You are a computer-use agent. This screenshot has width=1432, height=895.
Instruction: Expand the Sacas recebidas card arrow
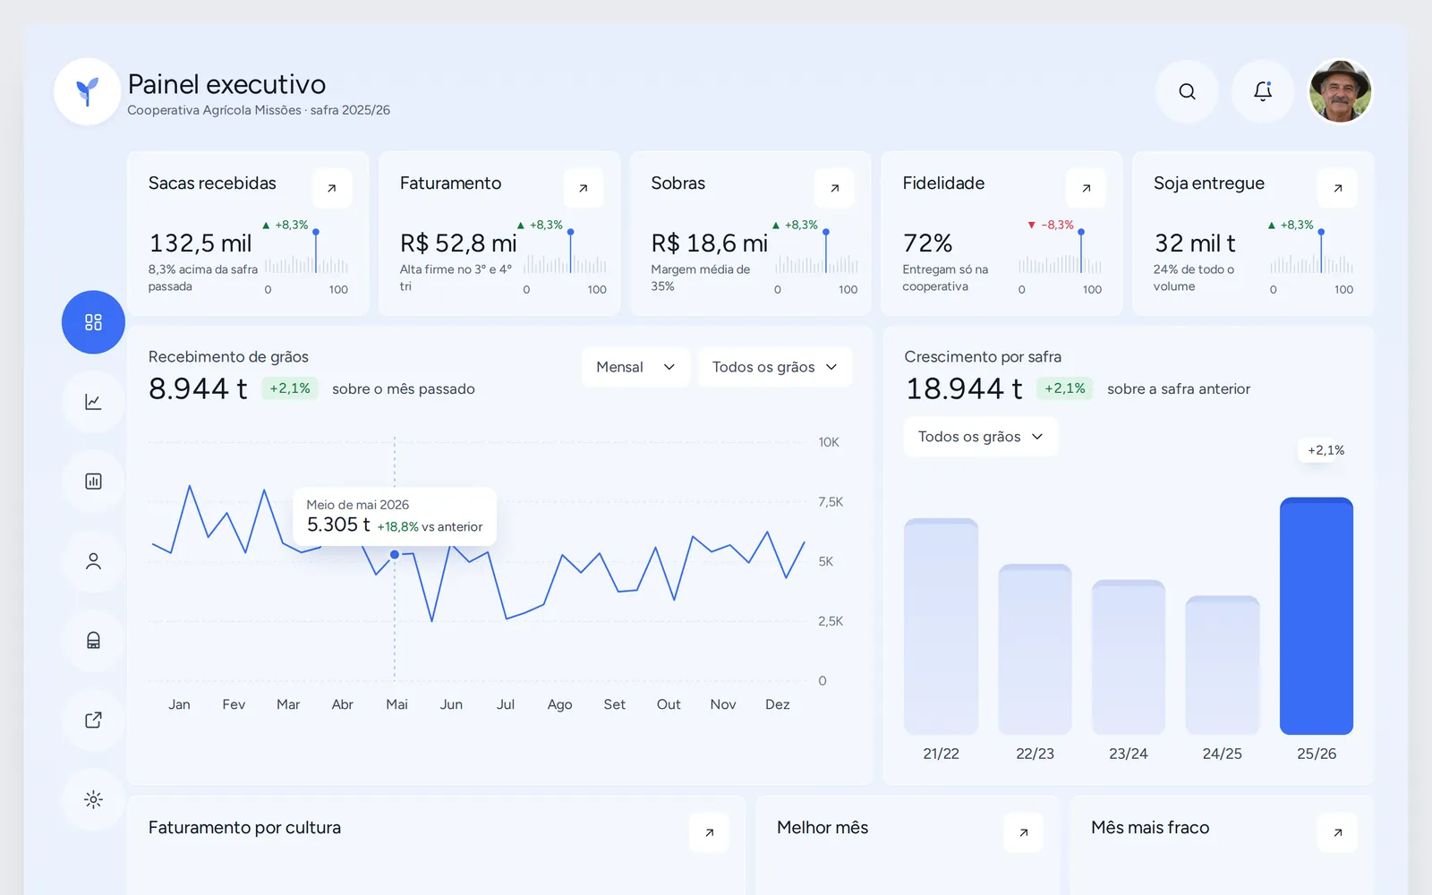coord(332,188)
